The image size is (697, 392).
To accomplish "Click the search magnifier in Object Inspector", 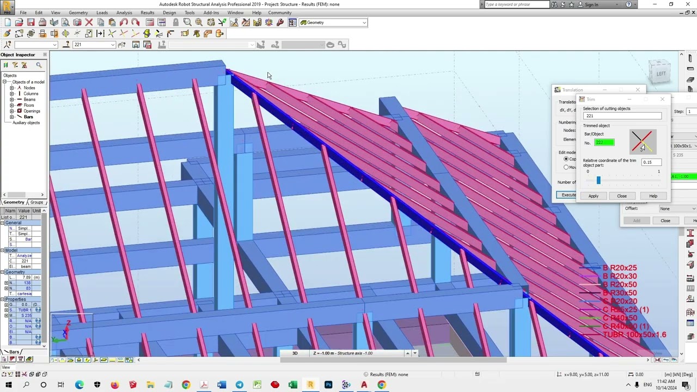I will 39,65.
